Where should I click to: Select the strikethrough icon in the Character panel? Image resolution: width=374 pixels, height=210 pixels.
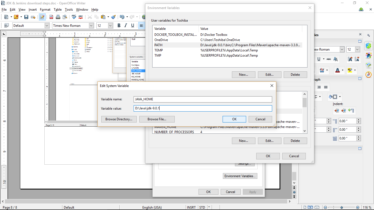click(x=329, y=59)
